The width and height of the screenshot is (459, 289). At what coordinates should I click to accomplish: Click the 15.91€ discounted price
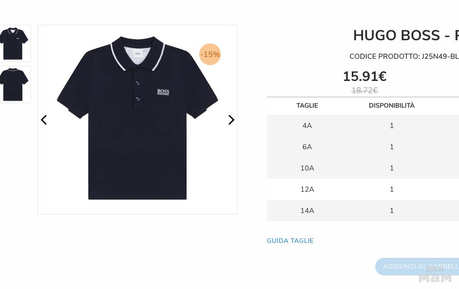click(x=365, y=76)
